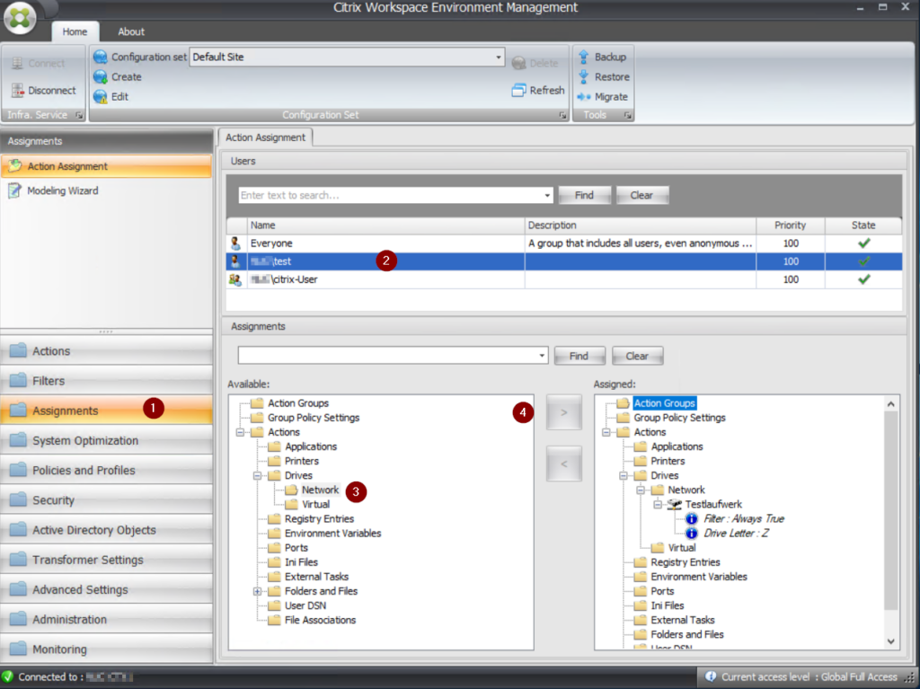Collapse the Actions node in Available tree
The height and width of the screenshot is (689, 920).
(240, 432)
